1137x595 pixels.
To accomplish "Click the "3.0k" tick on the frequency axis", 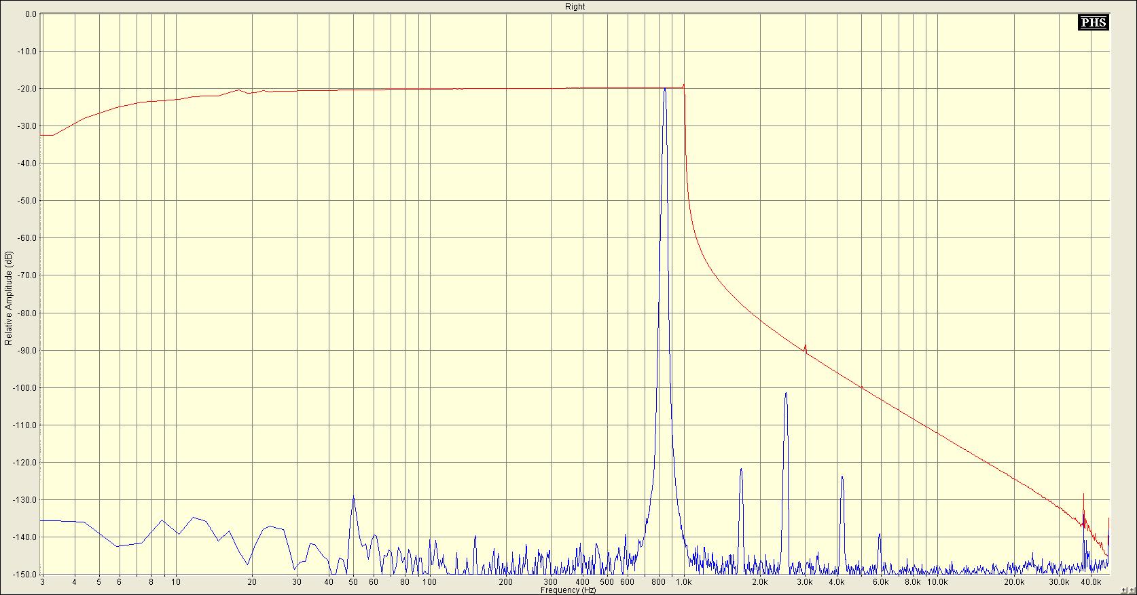I will pos(805,582).
